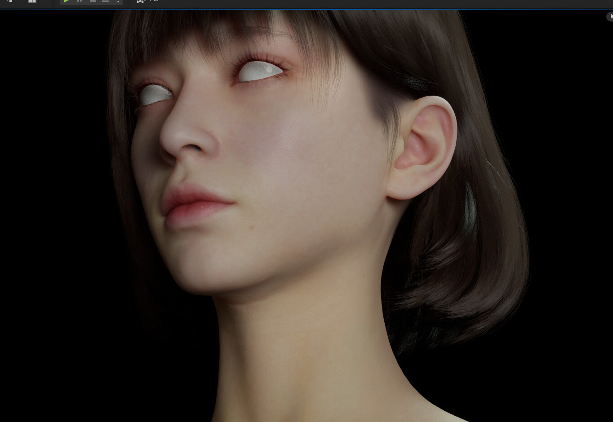Click the split-panel layout icon in the toolbar

point(32,1)
